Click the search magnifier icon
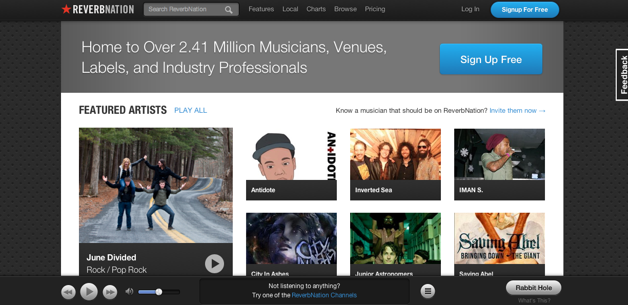The image size is (628, 305). (x=229, y=9)
